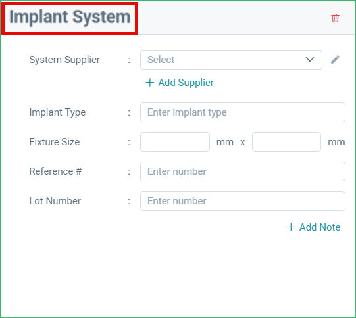Viewport: 356px width, 318px height.
Task: Focus the Enter implant type field
Action: (x=243, y=112)
